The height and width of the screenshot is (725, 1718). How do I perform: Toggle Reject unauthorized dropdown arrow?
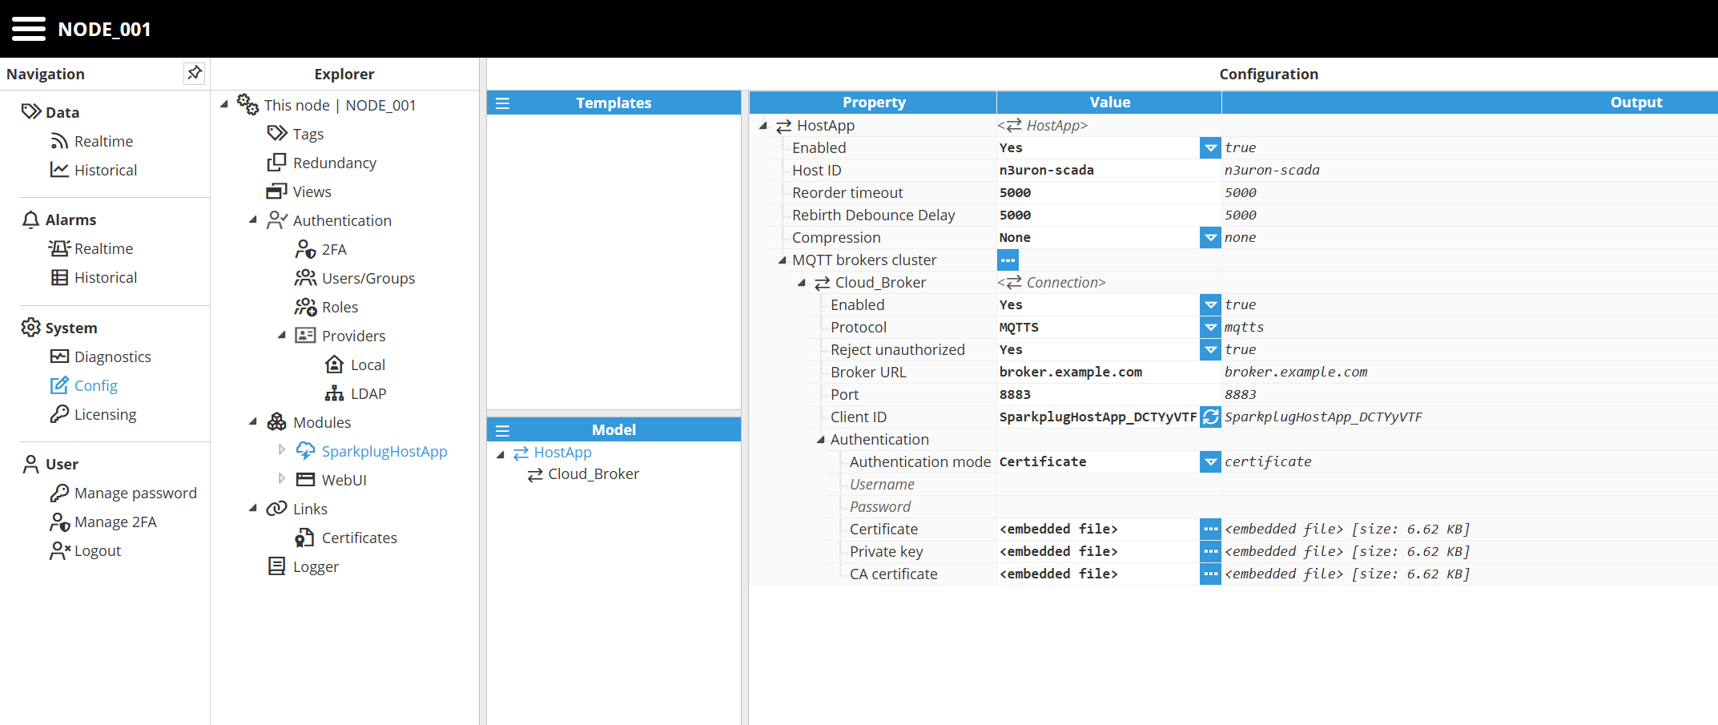(x=1210, y=349)
